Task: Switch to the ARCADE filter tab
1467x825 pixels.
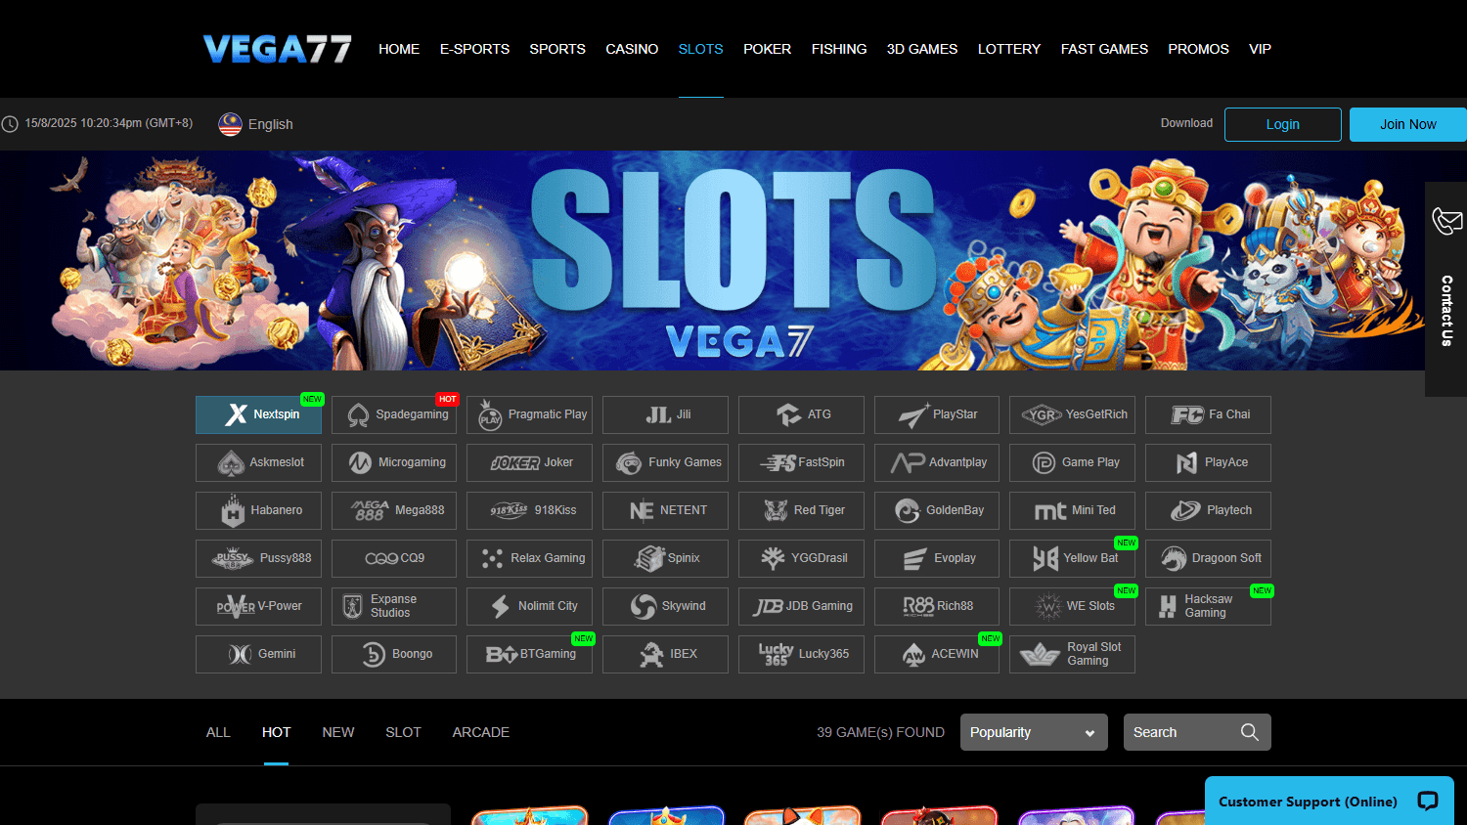Action: point(480,732)
